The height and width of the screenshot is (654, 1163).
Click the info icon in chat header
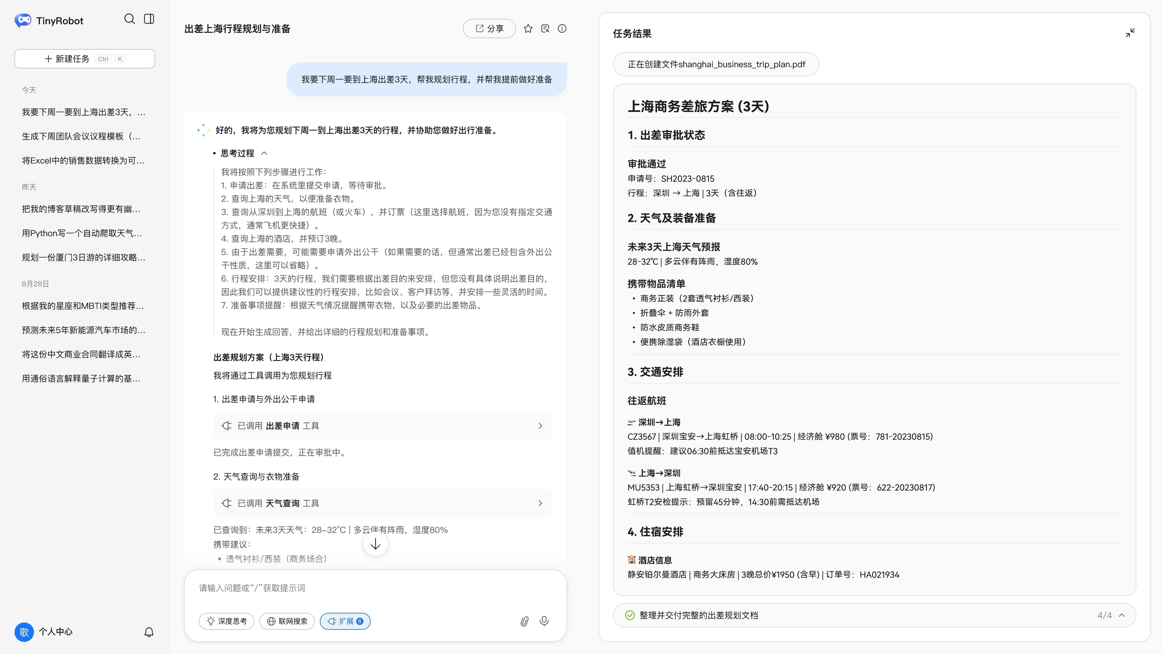click(x=562, y=29)
